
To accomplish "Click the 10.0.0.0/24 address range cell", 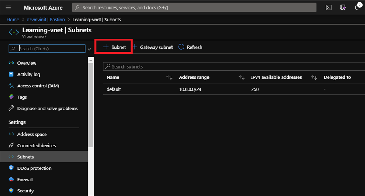I will click(x=190, y=89).
